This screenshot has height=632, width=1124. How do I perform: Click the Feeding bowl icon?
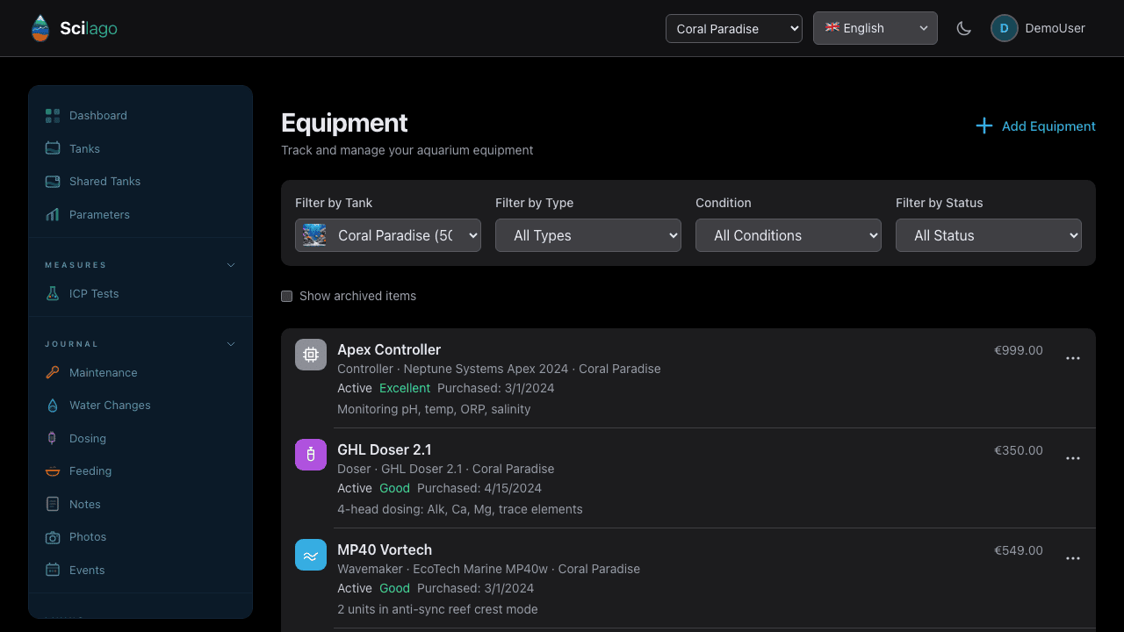53,471
